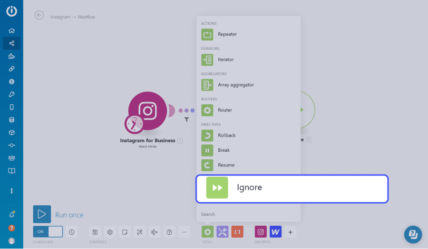
Task: Click the Run once play button
Action: [42, 214]
